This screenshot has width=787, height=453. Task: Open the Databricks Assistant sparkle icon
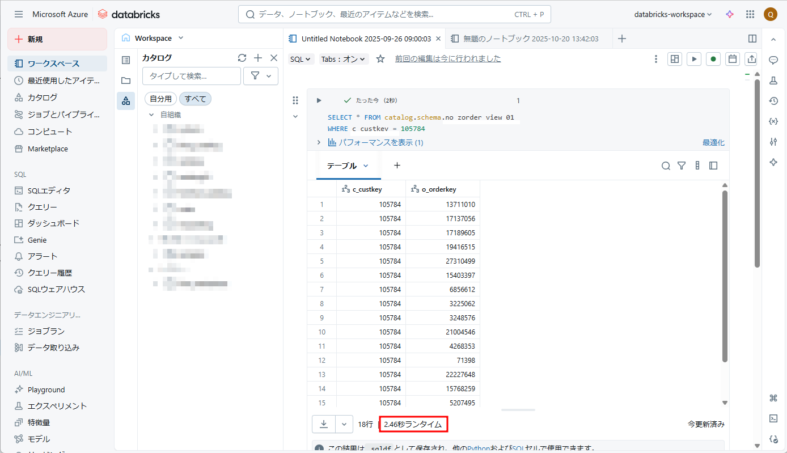pos(730,15)
